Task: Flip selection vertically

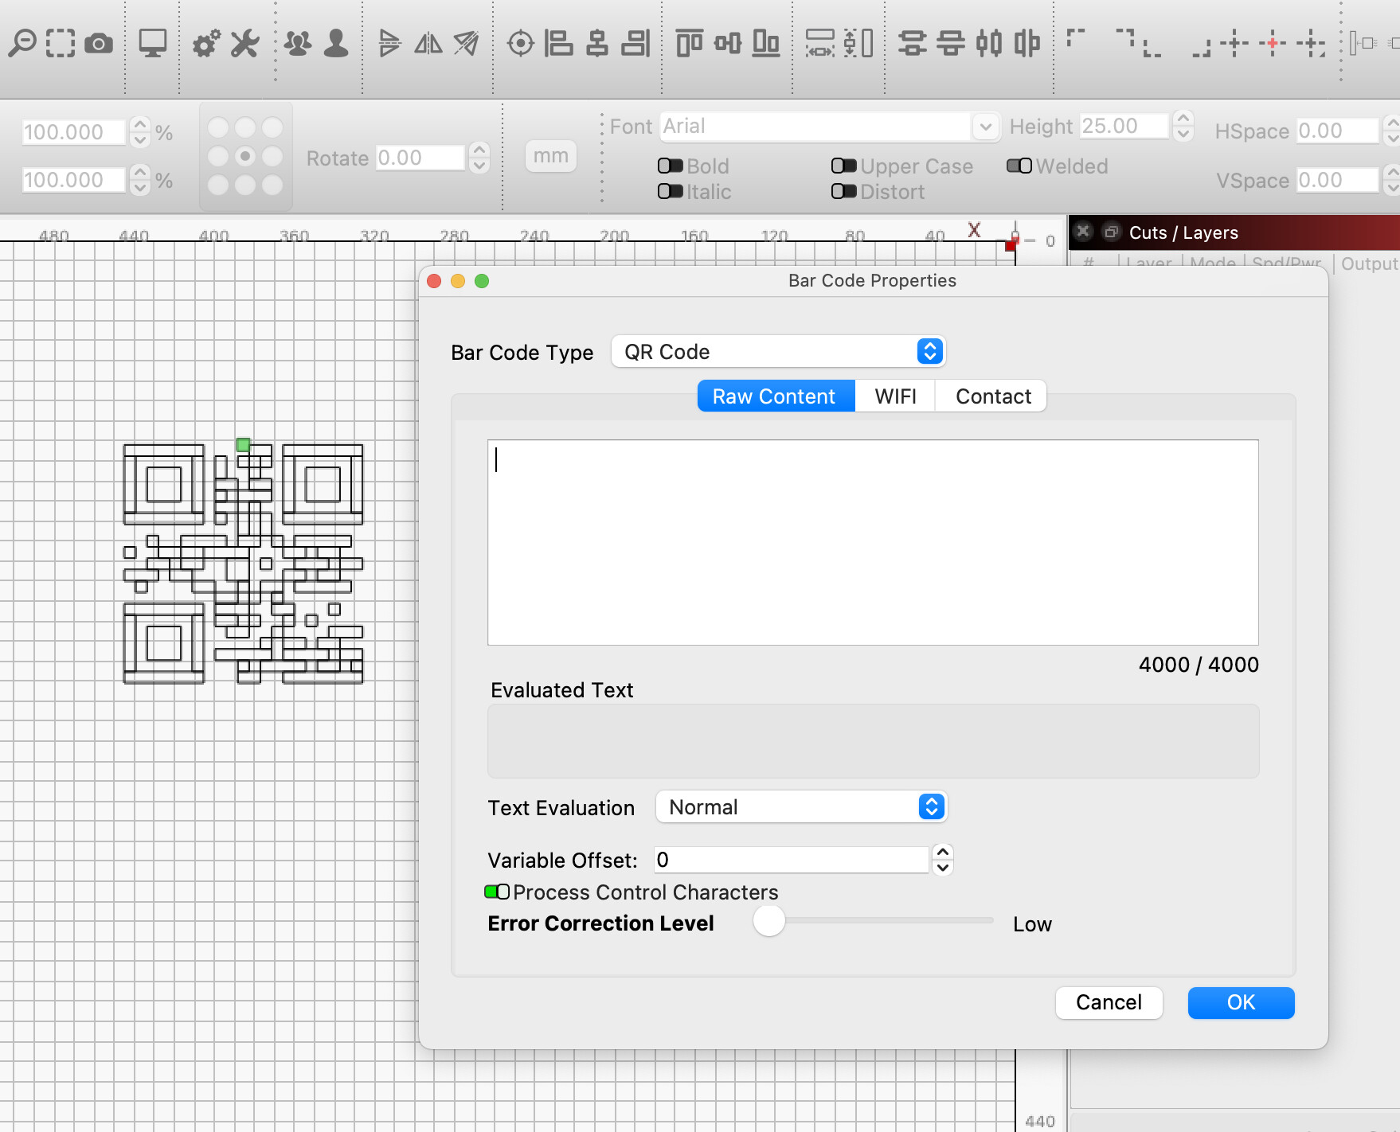Action: [x=389, y=43]
